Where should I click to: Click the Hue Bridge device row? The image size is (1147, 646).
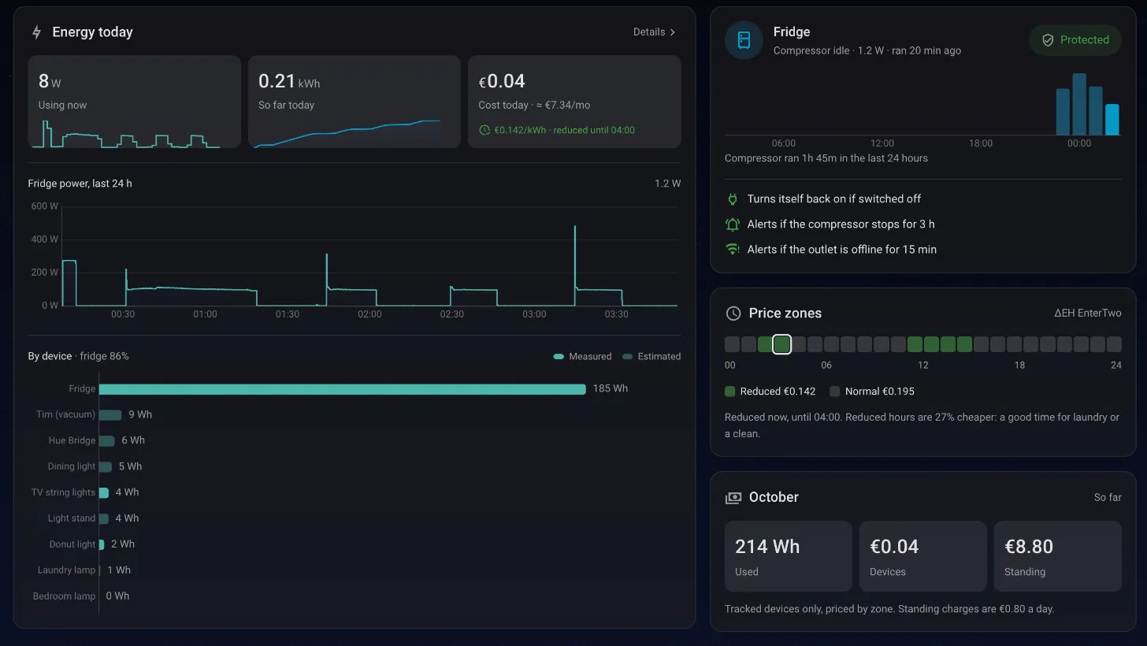click(353, 441)
